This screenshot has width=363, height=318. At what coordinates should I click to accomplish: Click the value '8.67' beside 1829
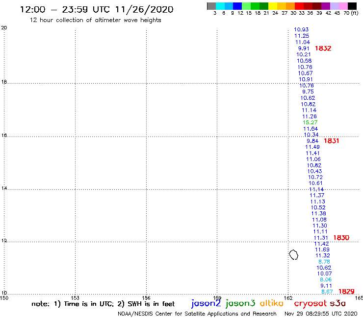pos(327,292)
